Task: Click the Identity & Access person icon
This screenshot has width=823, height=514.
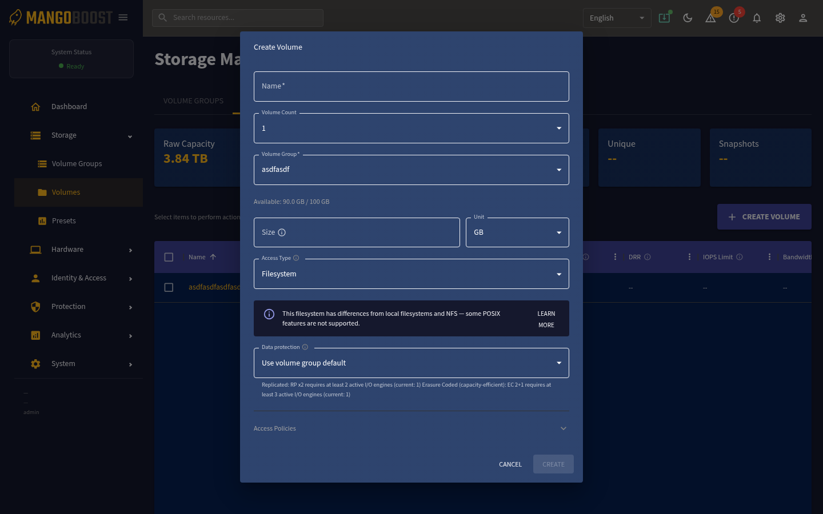Action: tap(35, 278)
